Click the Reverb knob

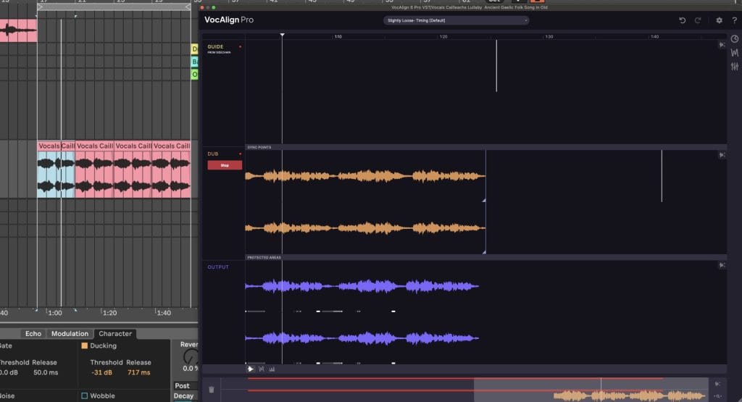pyautogui.click(x=190, y=358)
